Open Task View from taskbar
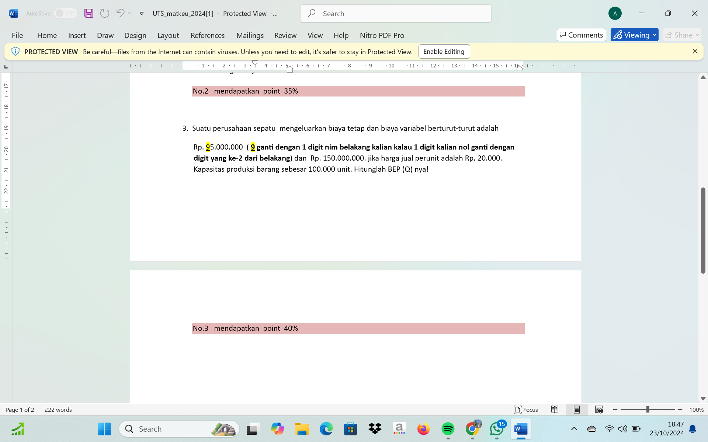 pyautogui.click(x=253, y=429)
